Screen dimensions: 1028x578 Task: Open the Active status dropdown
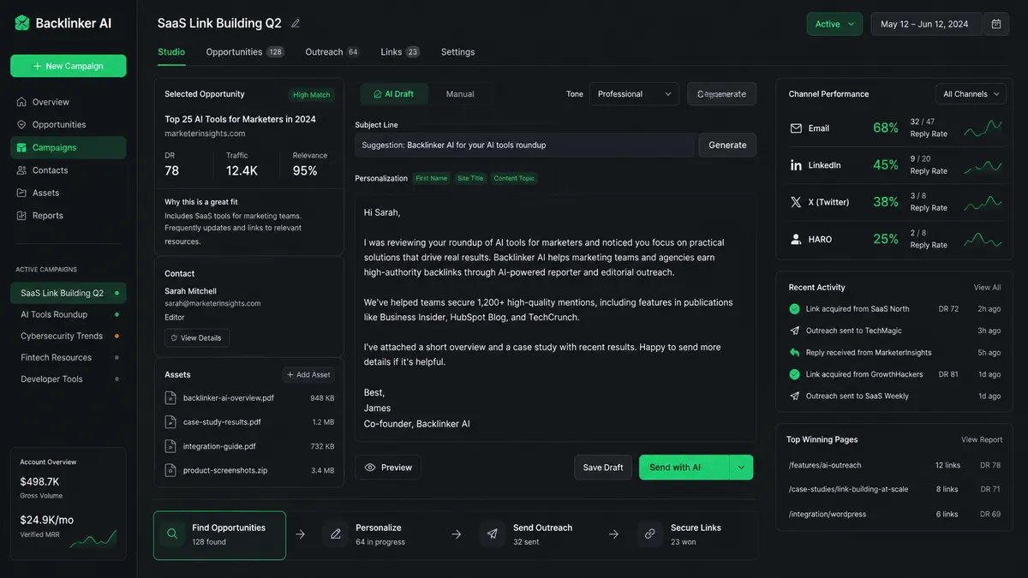(x=834, y=24)
